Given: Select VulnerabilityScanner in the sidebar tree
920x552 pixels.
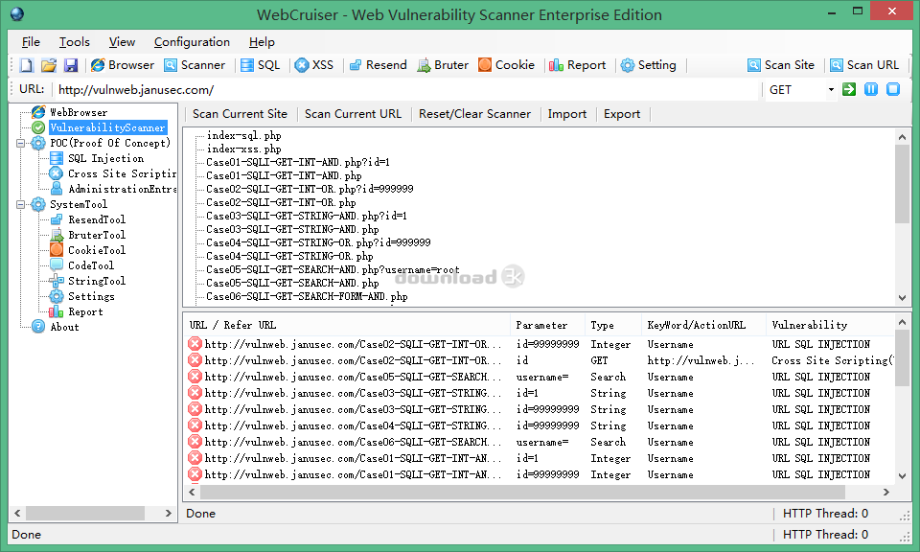Looking at the screenshot, I should (108, 127).
